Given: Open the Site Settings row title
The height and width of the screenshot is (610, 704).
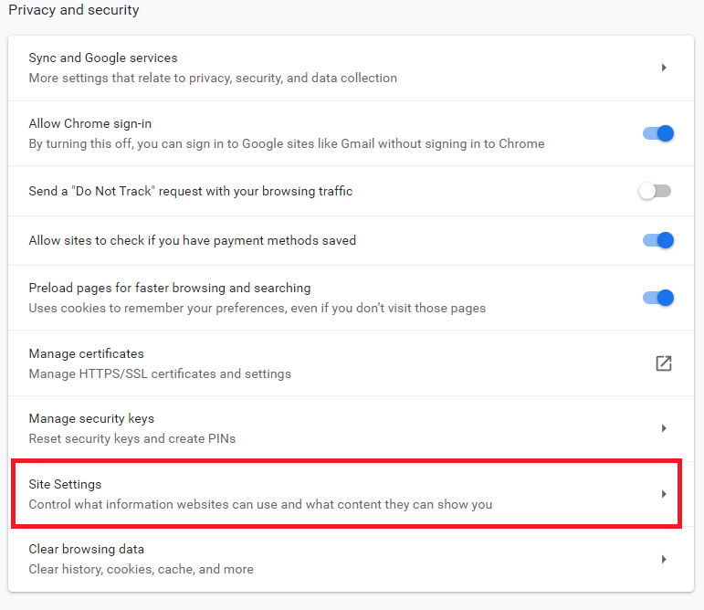Looking at the screenshot, I should click(65, 484).
